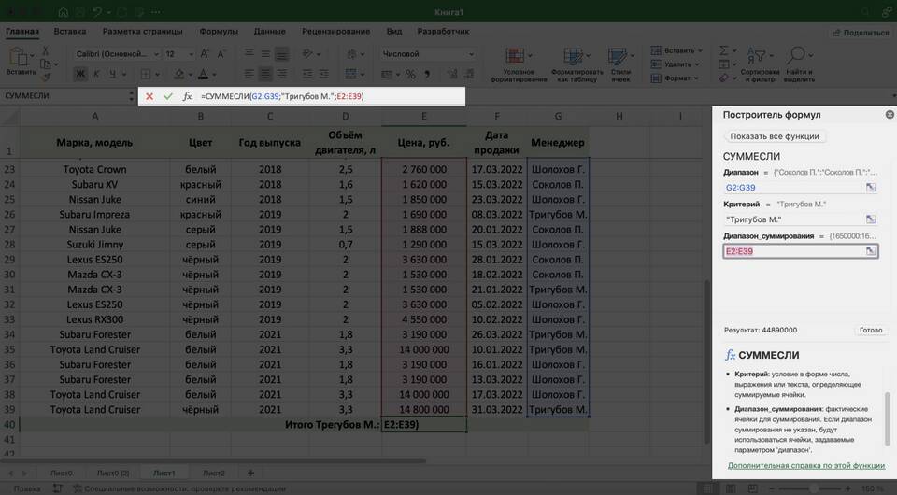The width and height of the screenshot is (897, 495).
Task: Switch to the Формулы ribbon tab
Action: [x=218, y=31]
